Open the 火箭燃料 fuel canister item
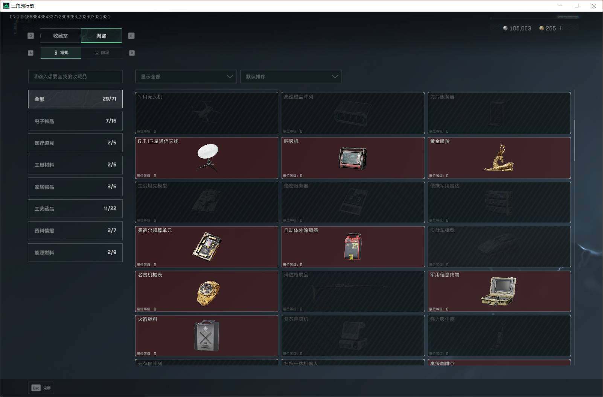This screenshot has height=397, width=603. tap(207, 335)
